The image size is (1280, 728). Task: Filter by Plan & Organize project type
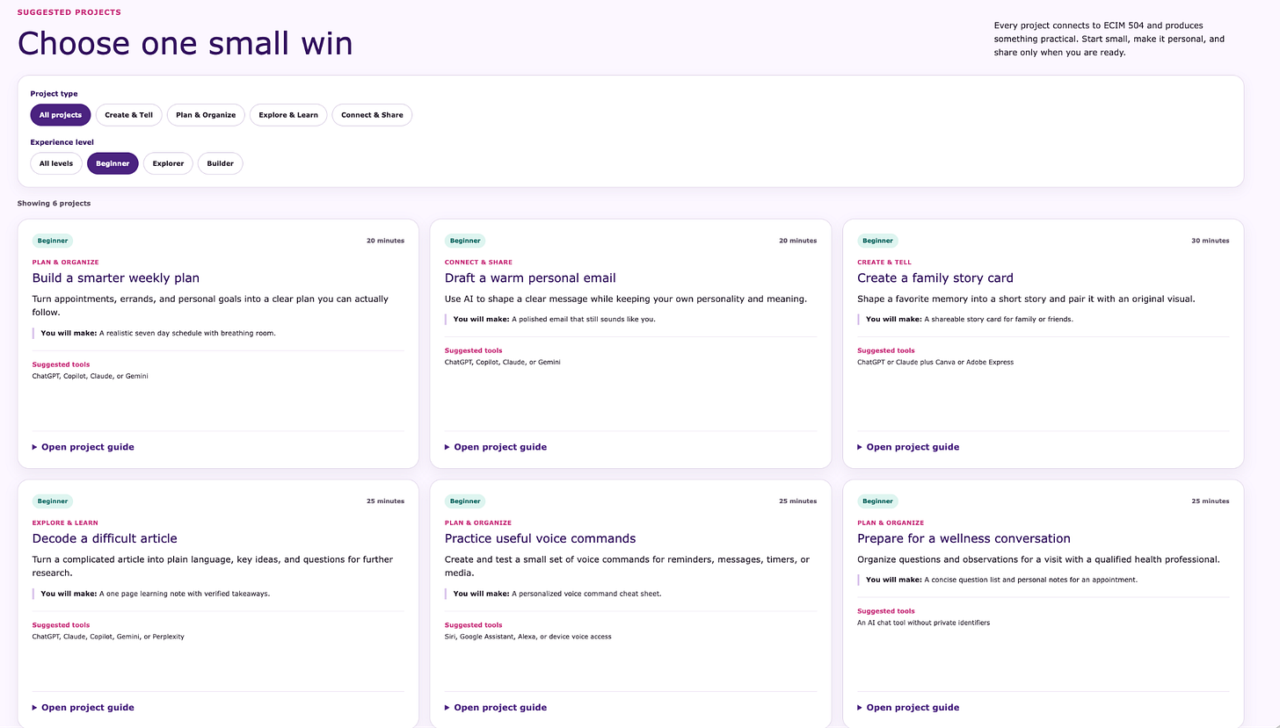pos(206,115)
